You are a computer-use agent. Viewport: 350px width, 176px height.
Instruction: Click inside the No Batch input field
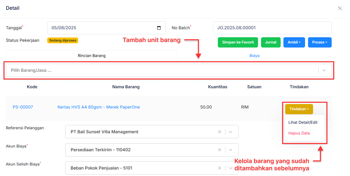coord(272,28)
